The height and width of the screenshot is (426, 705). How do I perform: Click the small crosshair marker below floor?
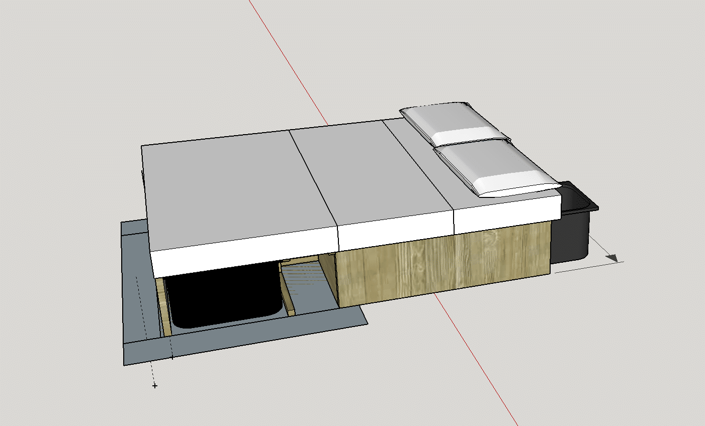coord(154,385)
